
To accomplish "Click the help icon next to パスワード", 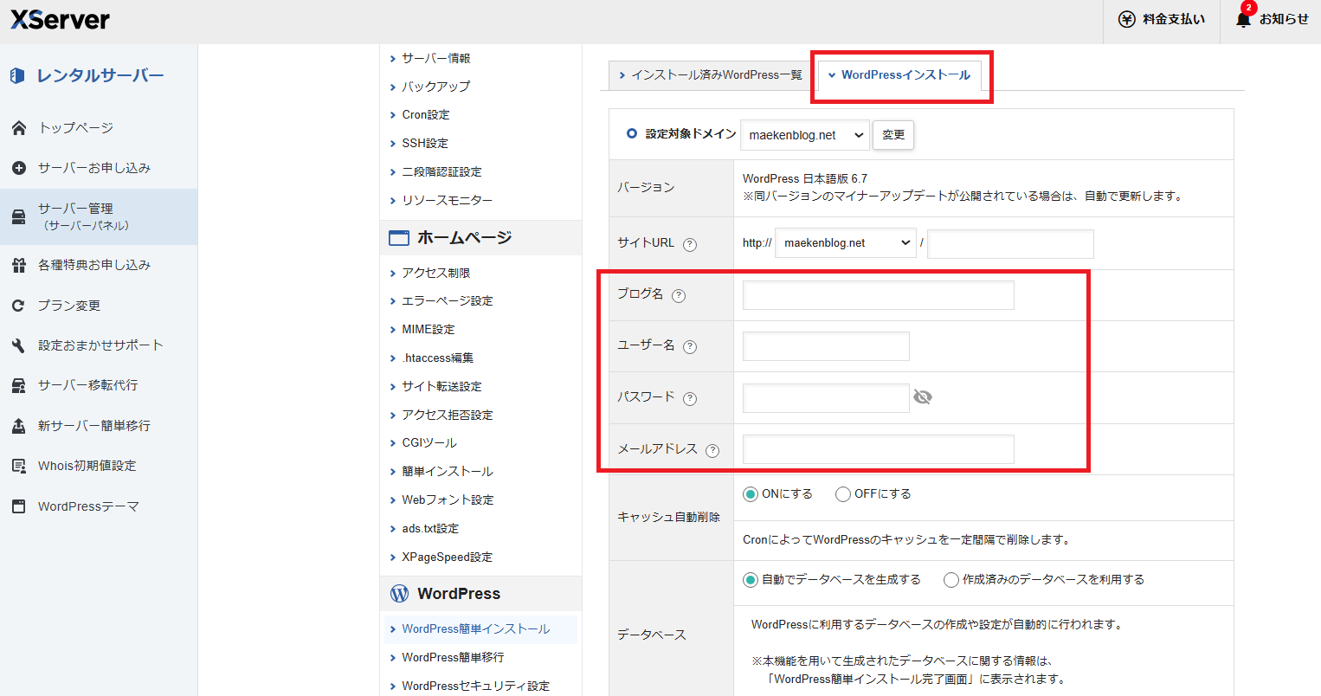I will (x=690, y=399).
